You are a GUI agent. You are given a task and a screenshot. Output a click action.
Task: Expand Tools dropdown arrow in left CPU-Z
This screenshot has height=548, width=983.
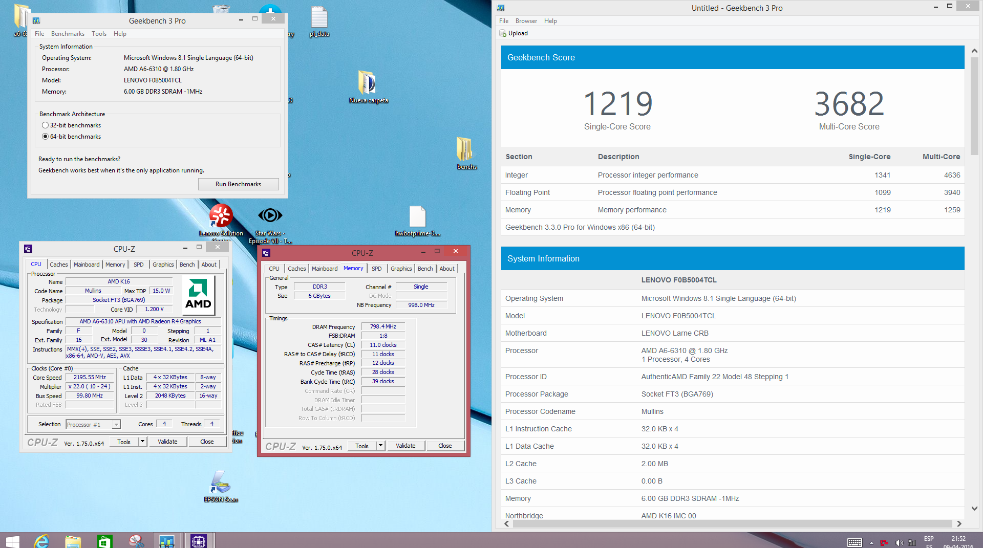point(142,442)
